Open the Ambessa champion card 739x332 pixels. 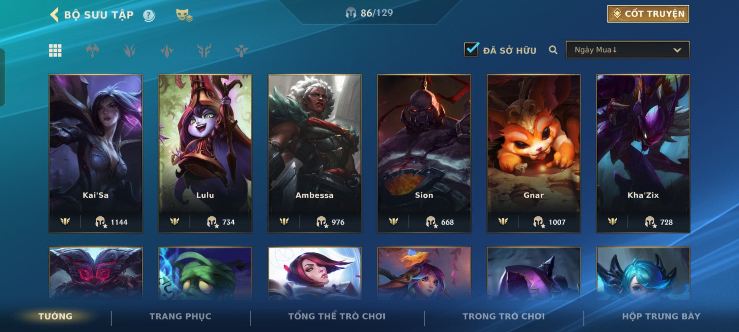315,153
